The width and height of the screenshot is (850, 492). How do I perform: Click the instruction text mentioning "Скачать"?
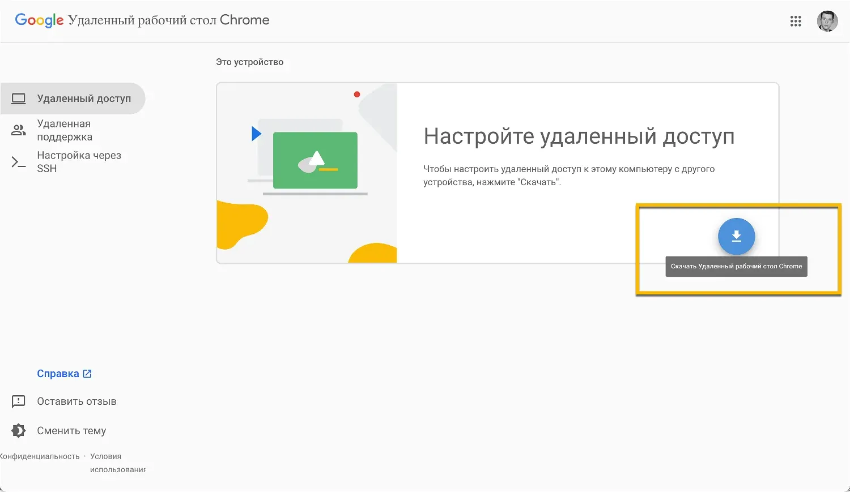569,176
